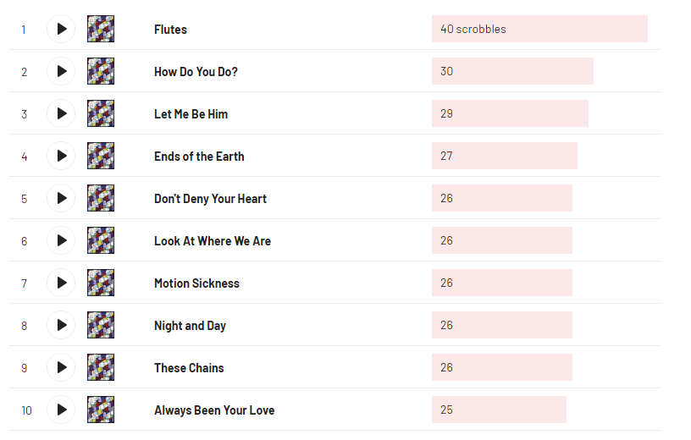The width and height of the screenshot is (691, 440).
Task: Start playing Ends of the Earth
Action: (x=61, y=156)
